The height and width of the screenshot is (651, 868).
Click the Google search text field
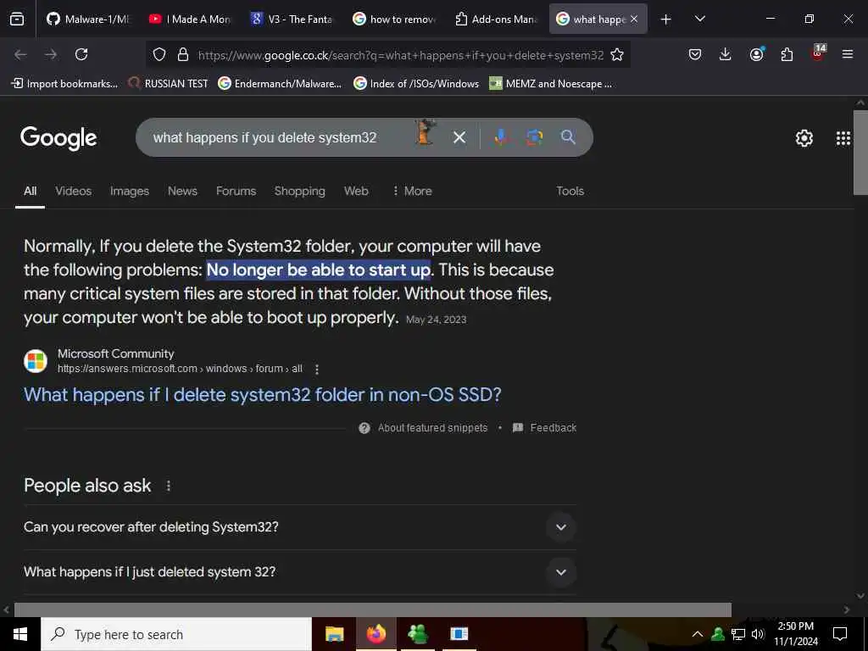pyautogui.click(x=277, y=137)
